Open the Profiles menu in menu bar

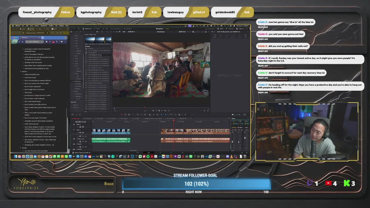[x=51, y=26]
